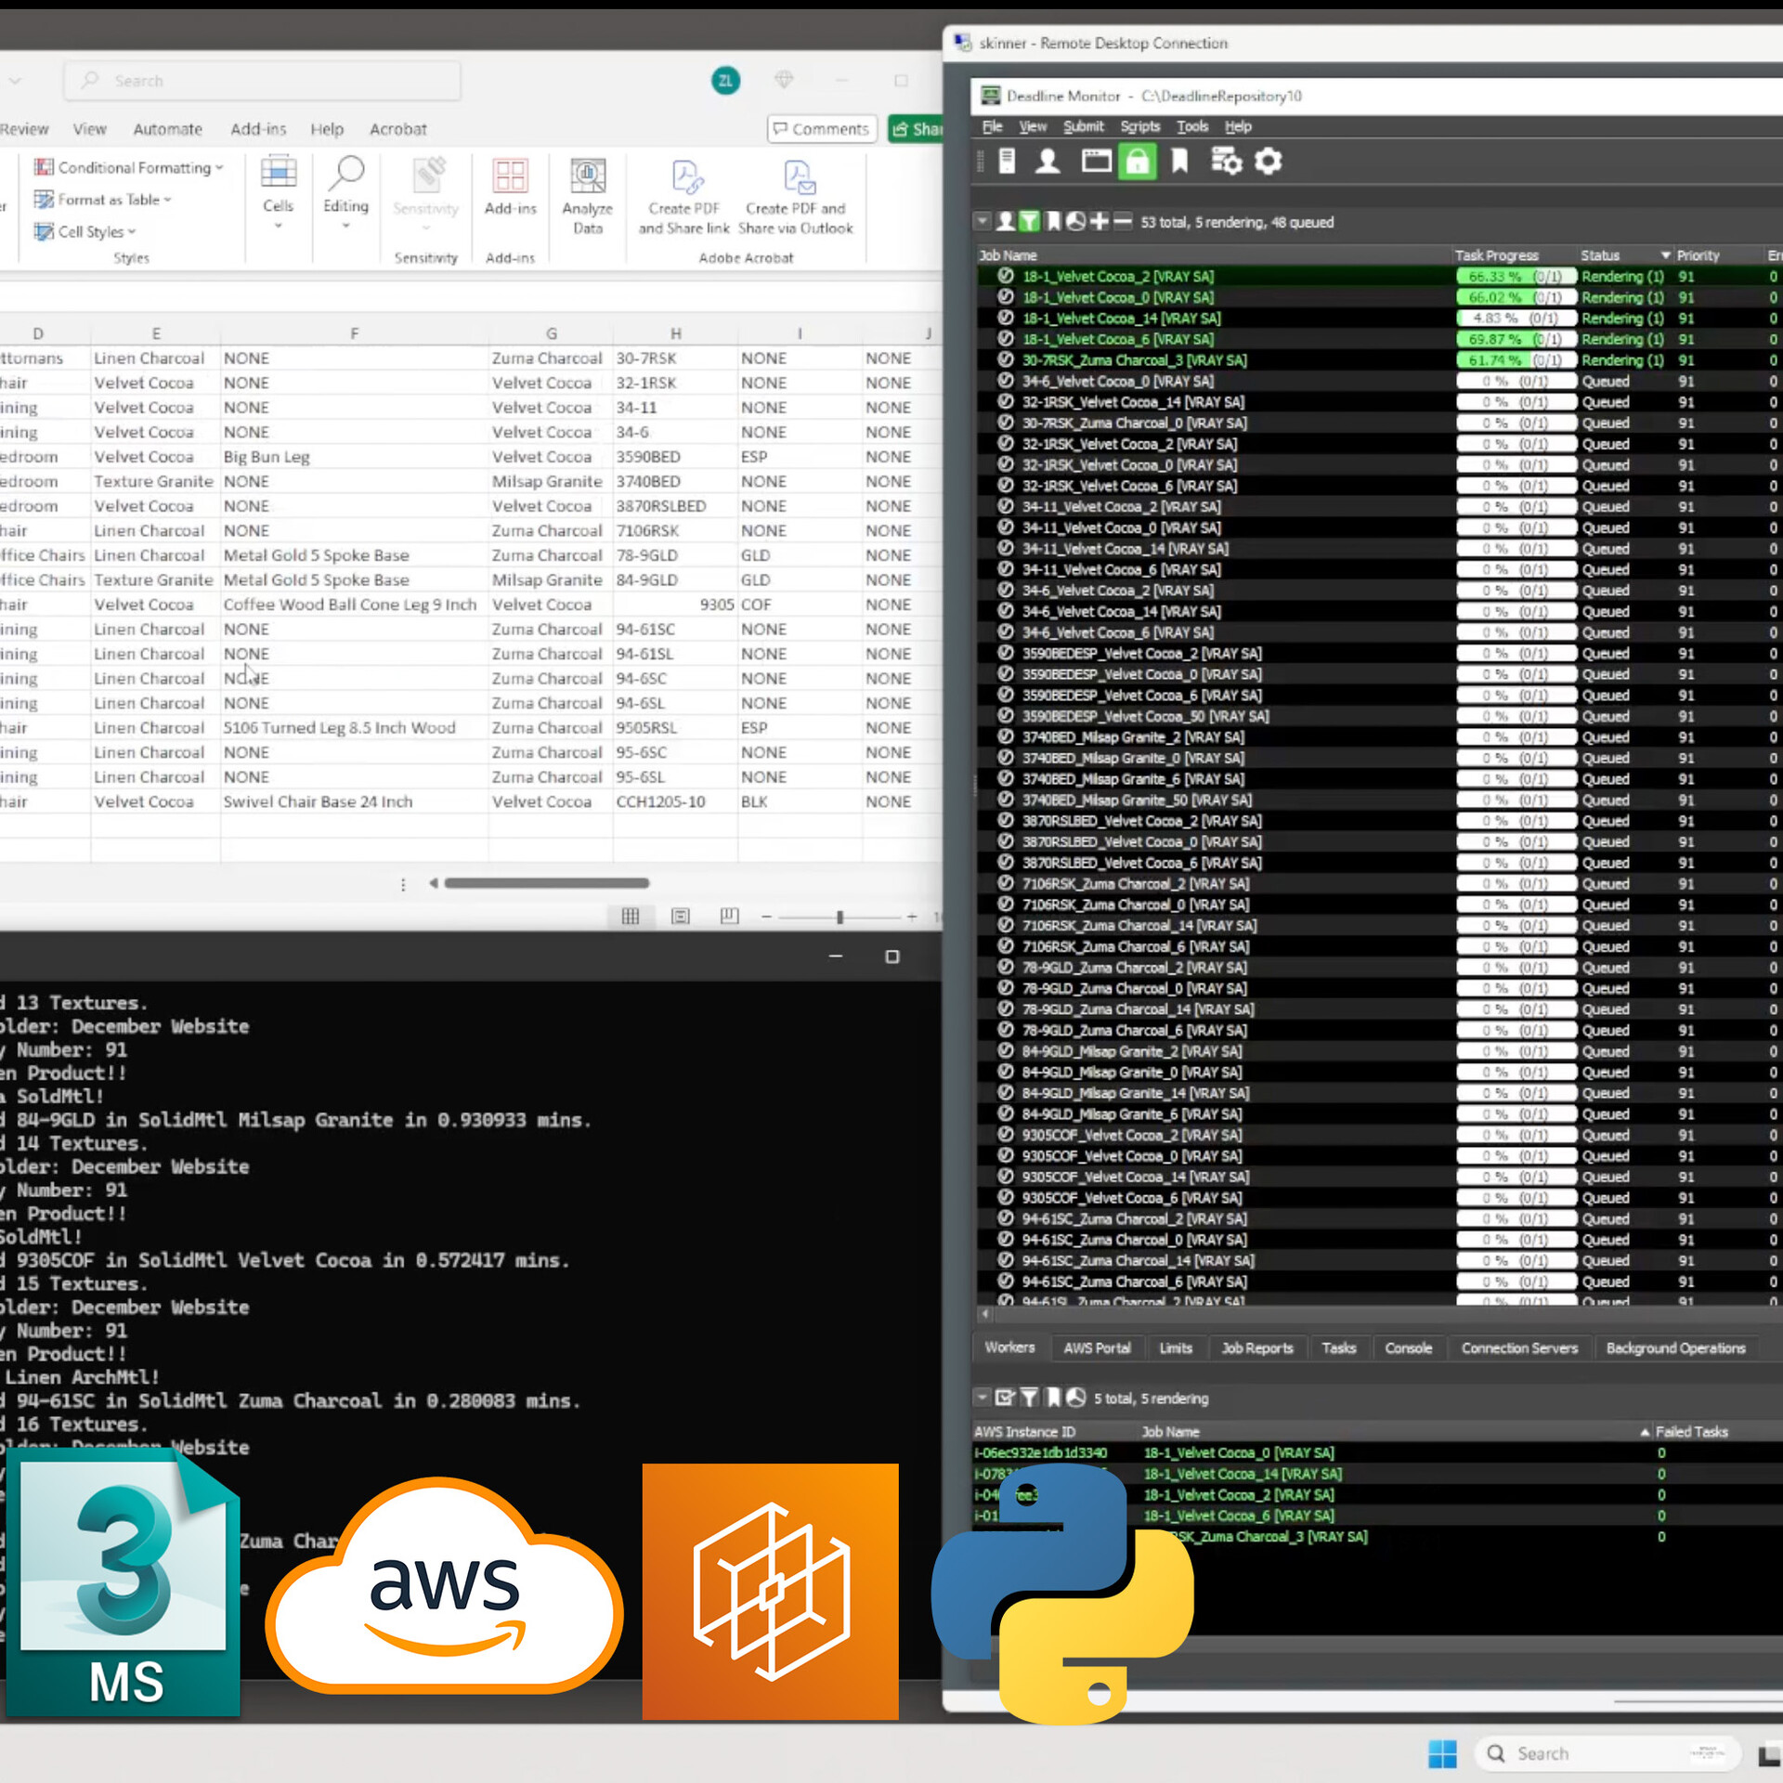Expand the small dropdown arrow beside the job filters
The image size is (1783, 1783).
click(982, 222)
